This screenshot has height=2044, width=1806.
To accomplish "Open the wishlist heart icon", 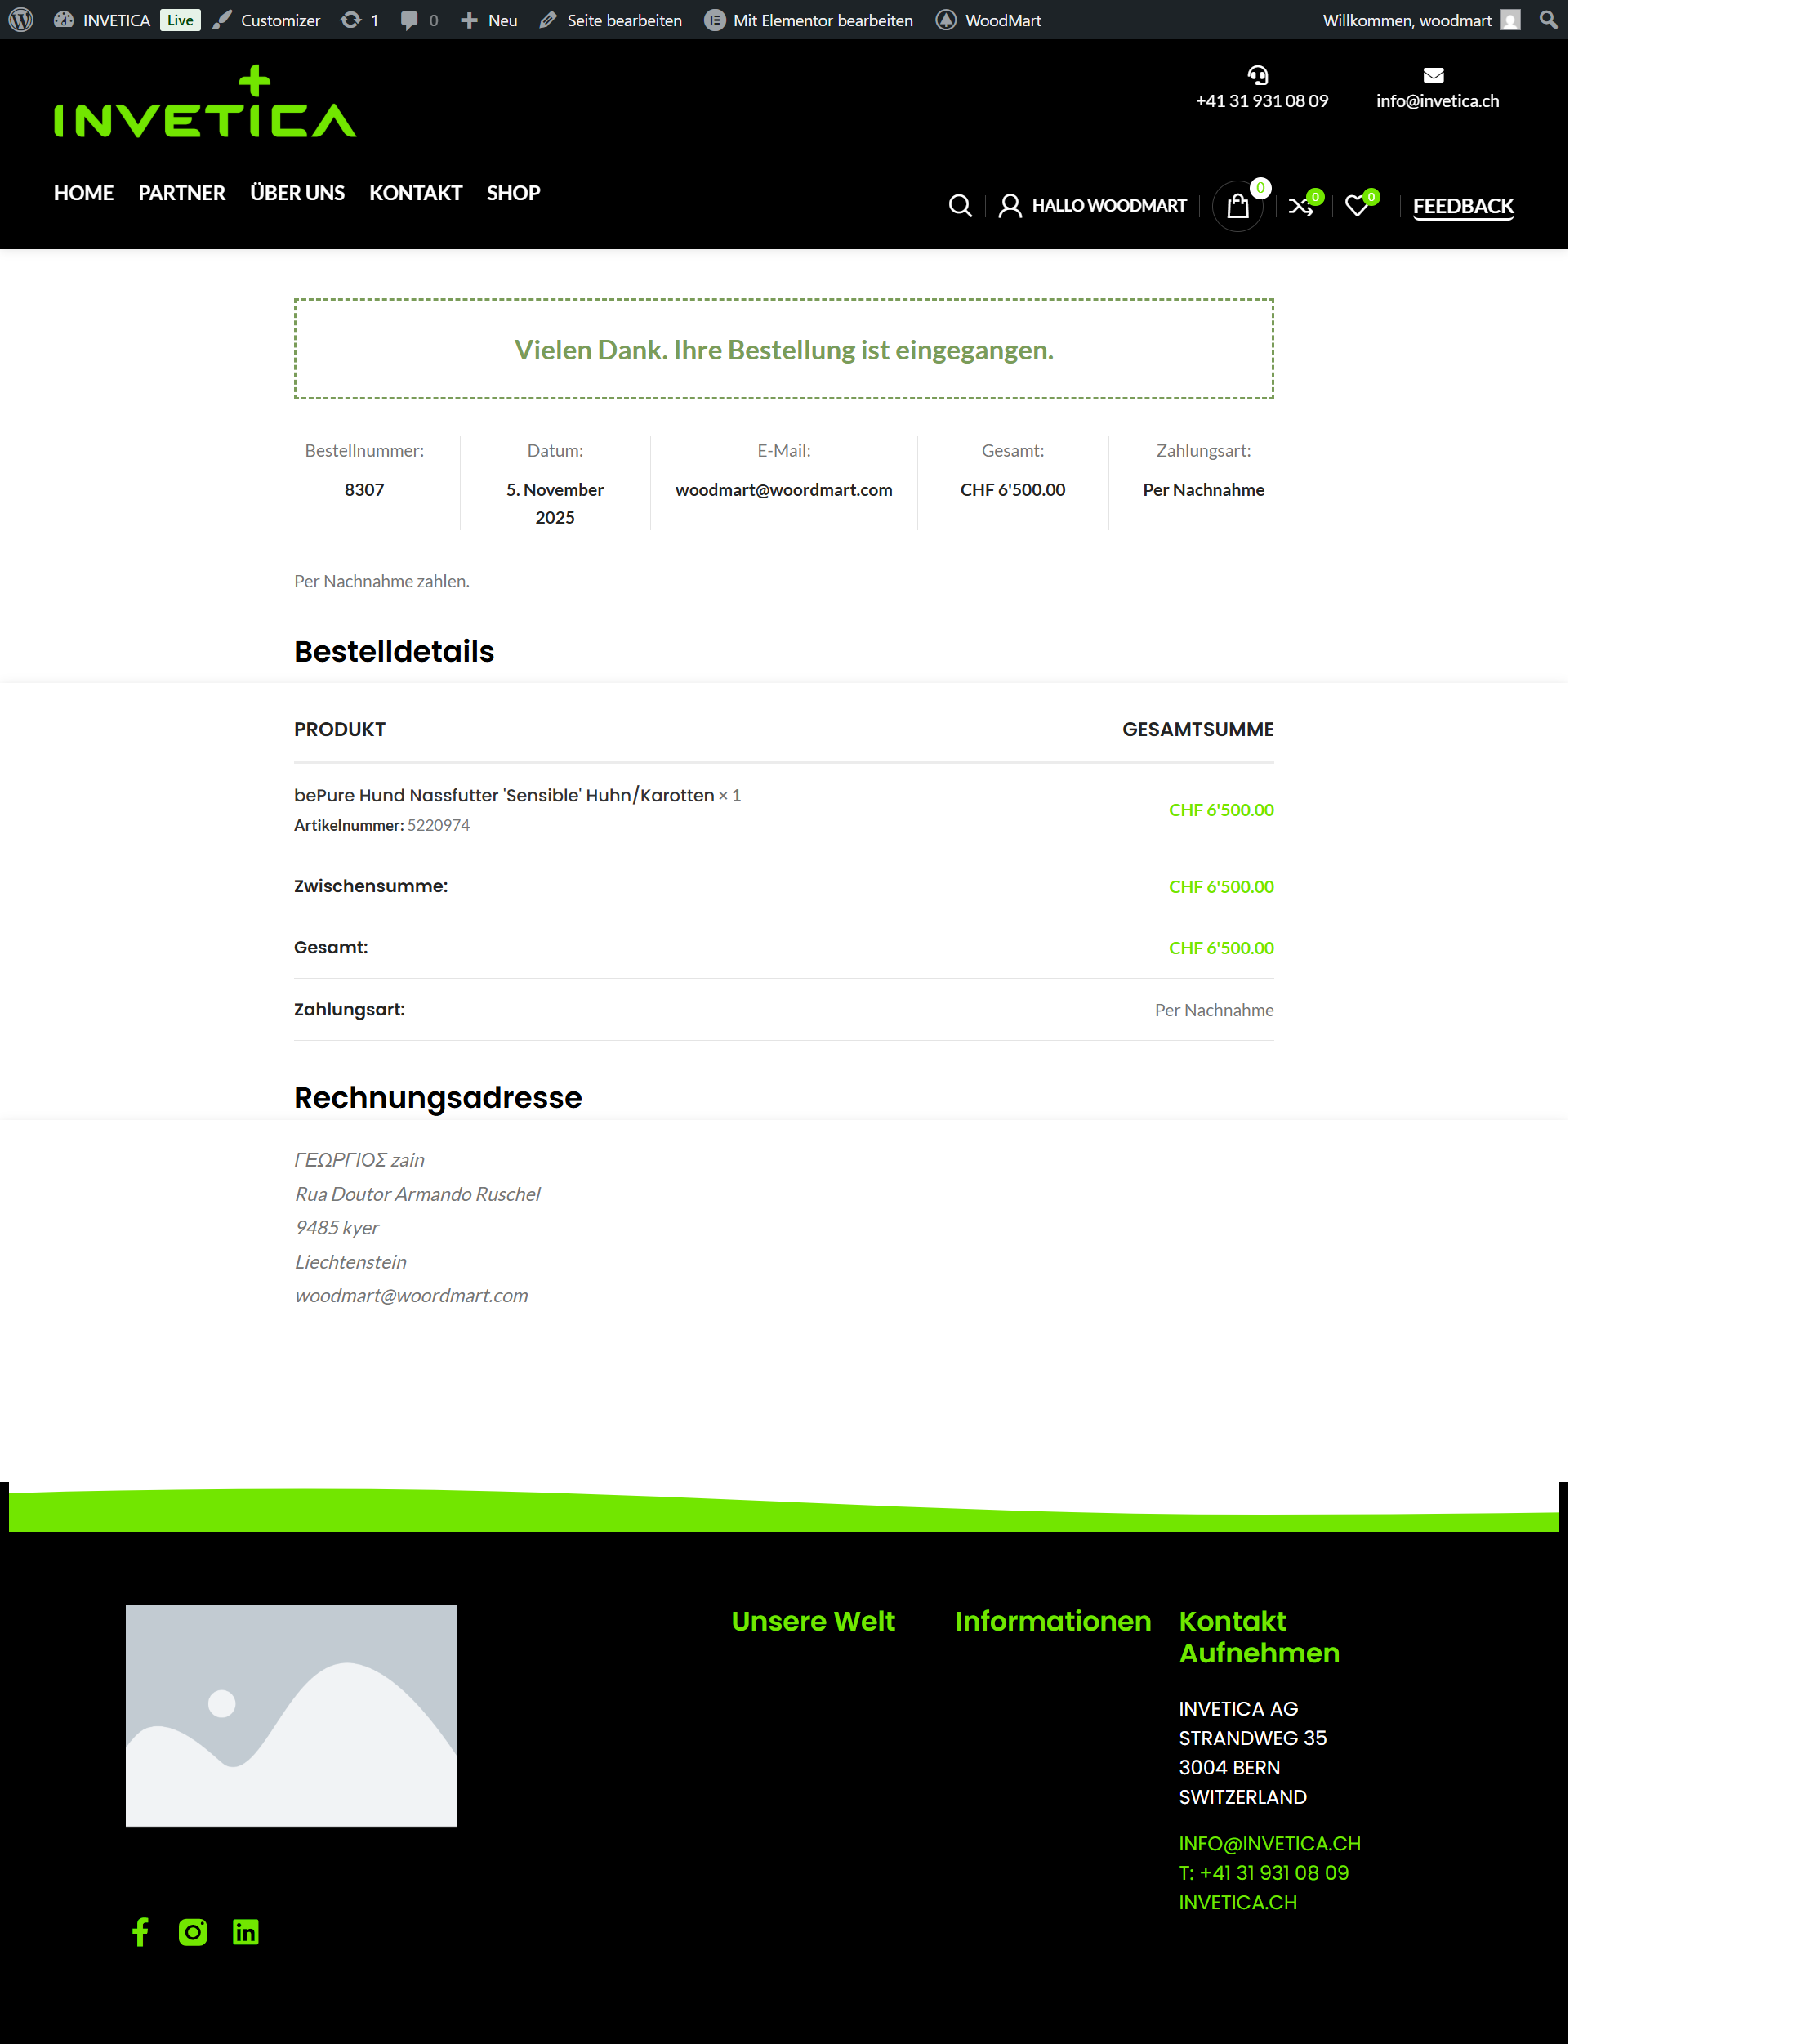I will (x=1356, y=206).
